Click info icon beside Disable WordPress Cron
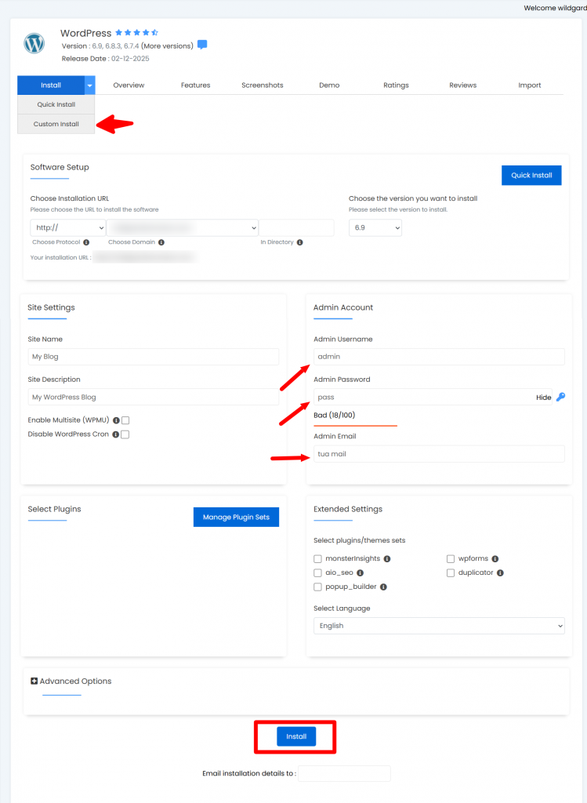This screenshot has height=803, width=587. (115, 434)
